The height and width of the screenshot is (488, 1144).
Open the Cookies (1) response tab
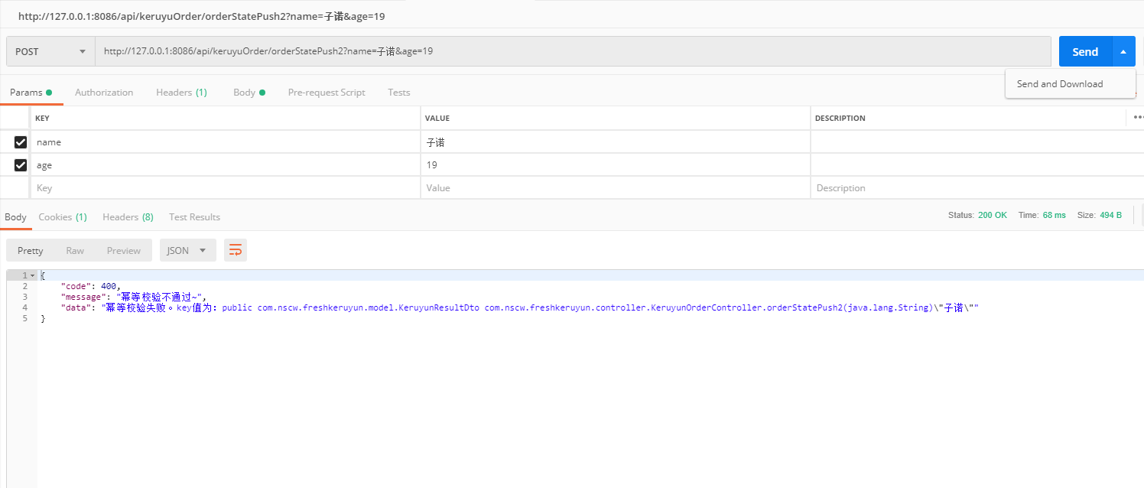click(63, 217)
